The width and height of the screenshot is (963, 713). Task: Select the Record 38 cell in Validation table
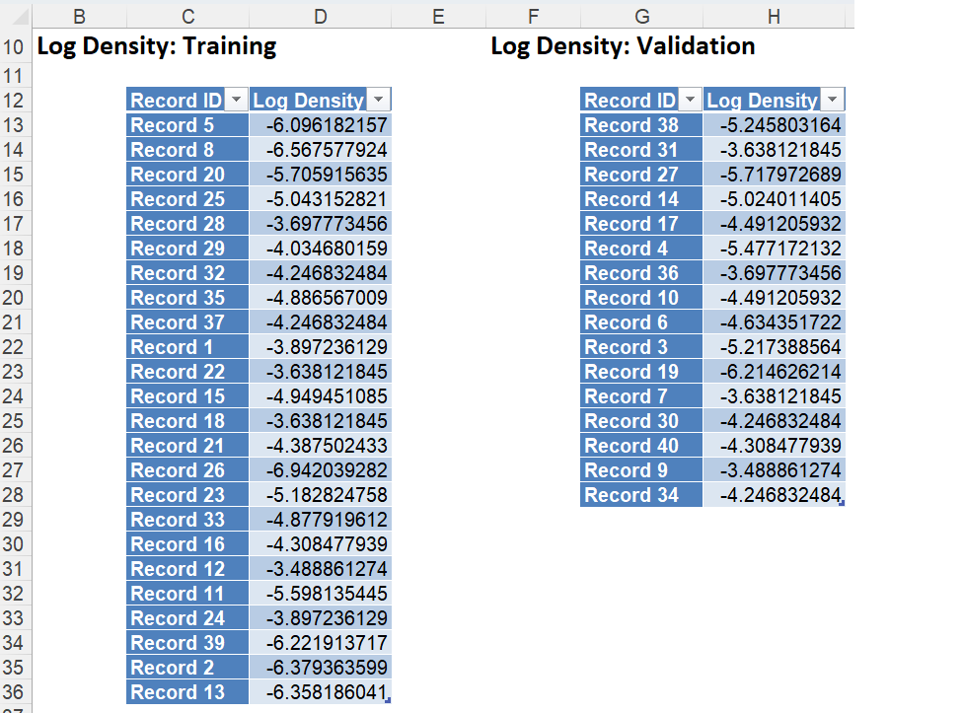[641, 125]
